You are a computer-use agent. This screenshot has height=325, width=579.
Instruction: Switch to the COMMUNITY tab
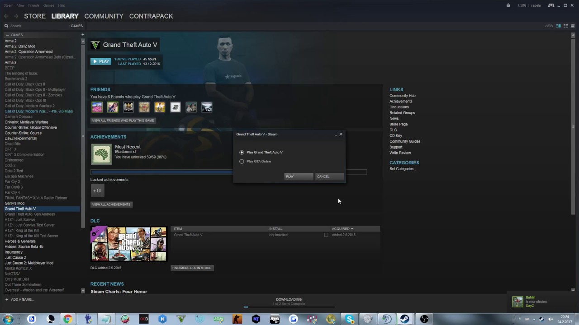104,16
